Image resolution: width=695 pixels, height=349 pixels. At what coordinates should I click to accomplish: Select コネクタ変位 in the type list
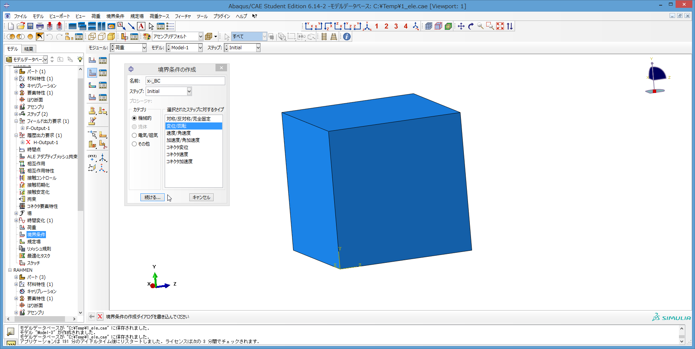pyautogui.click(x=193, y=147)
